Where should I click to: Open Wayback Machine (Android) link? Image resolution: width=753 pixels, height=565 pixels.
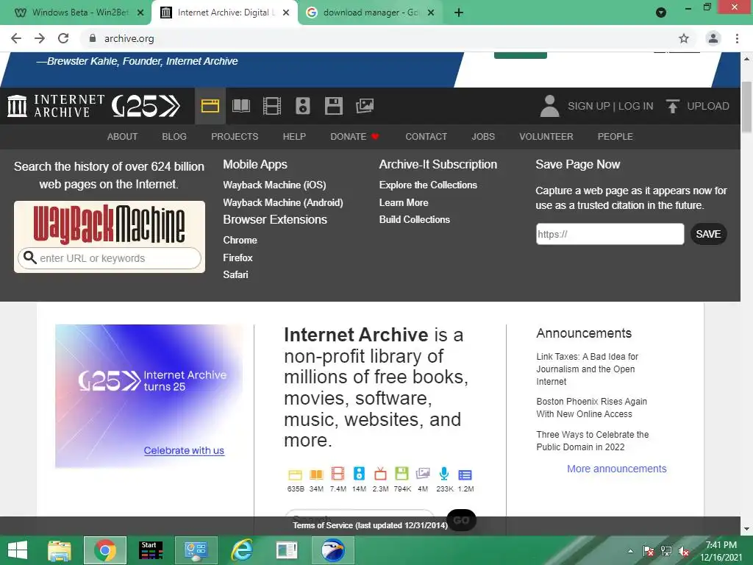[x=283, y=203]
